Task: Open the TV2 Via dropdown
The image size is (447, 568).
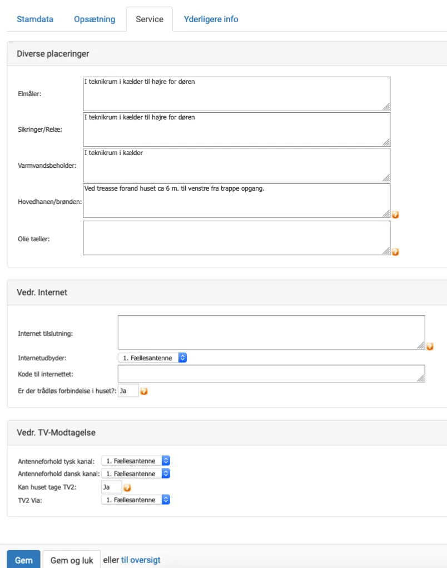Action: pos(136,500)
